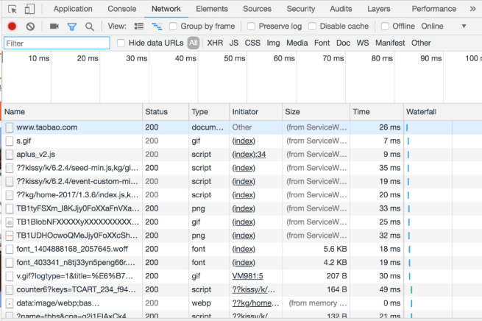Switch to large request rows view icon
482x321 pixels.
pos(139,27)
